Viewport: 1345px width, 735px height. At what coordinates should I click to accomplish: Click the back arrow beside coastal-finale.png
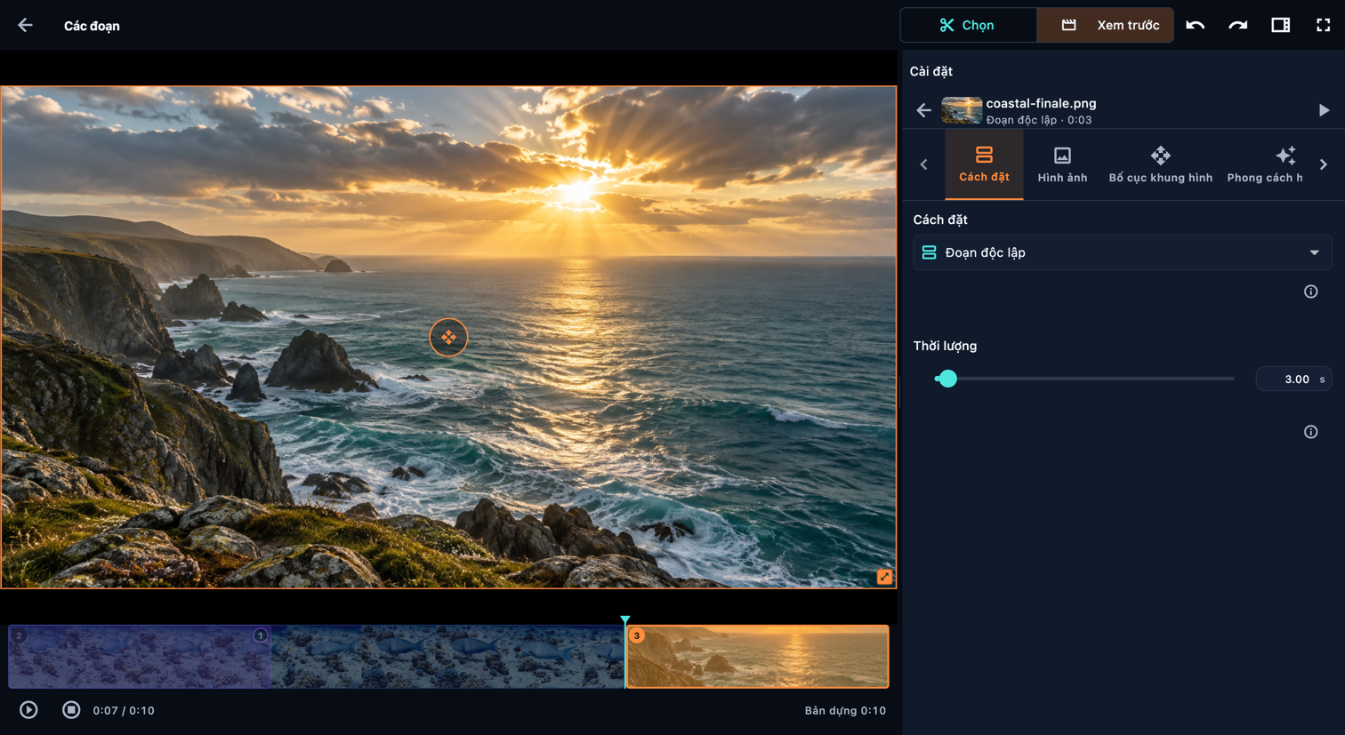coord(923,110)
